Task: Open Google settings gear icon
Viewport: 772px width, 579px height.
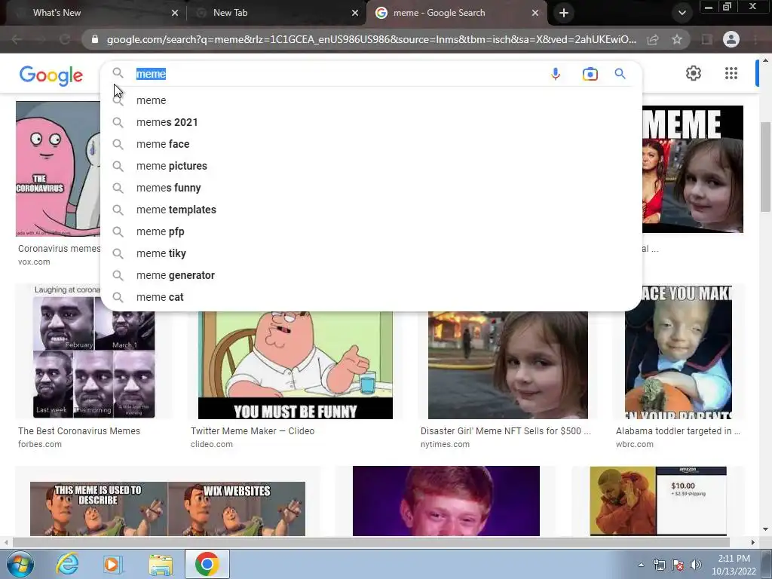Action: (x=694, y=73)
